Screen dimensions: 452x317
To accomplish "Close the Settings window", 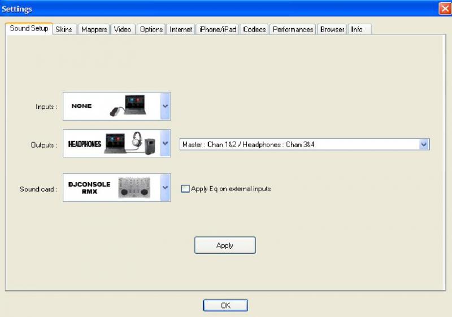I will pyautogui.click(x=445, y=8).
